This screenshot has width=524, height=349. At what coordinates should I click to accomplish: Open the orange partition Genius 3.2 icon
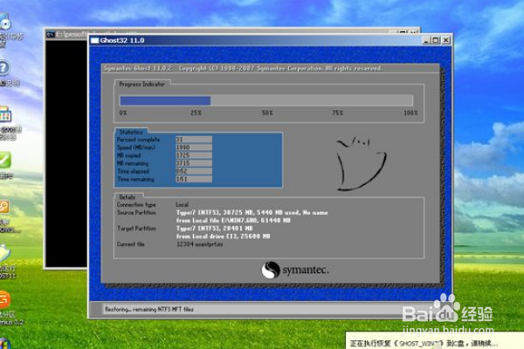[x=4, y=299]
